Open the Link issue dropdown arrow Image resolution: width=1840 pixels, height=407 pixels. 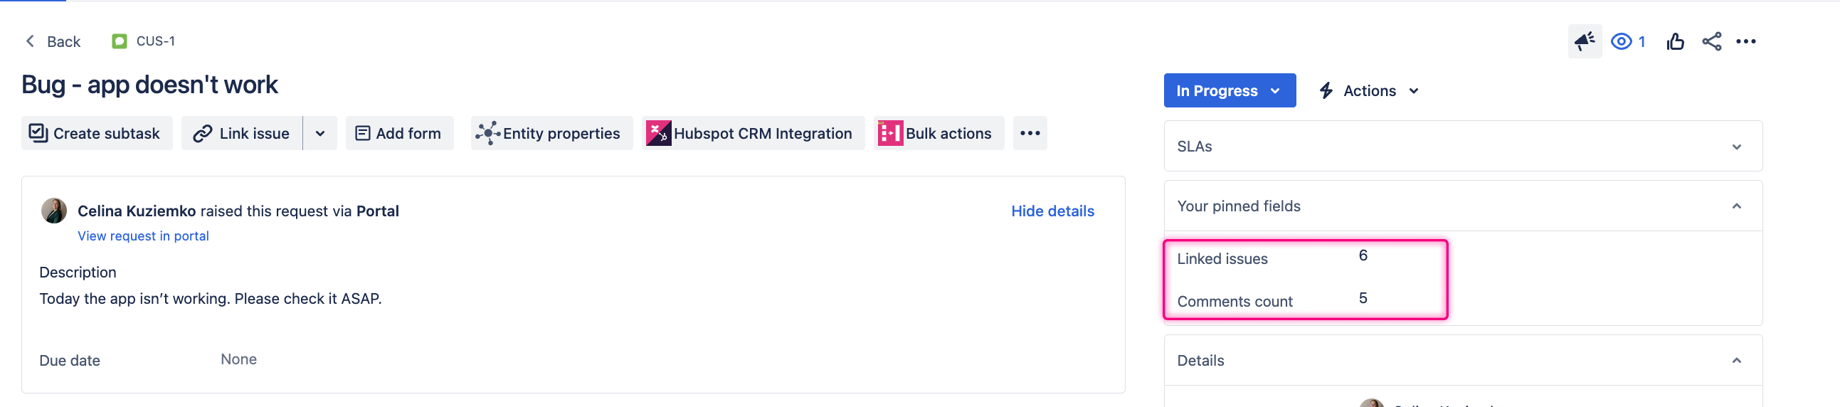(320, 134)
